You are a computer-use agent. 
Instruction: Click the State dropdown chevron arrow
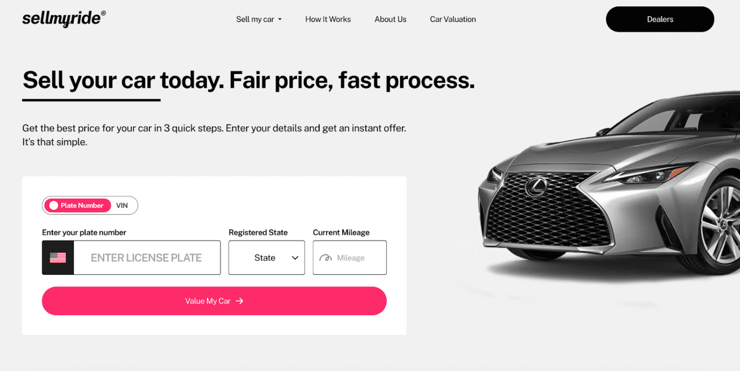click(295, 258)
